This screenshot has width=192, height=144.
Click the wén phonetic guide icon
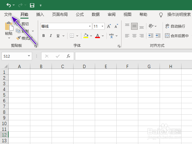[111, 36]
